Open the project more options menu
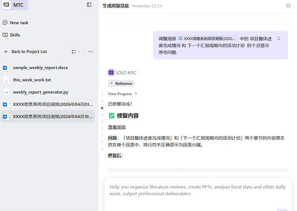The width and height of the screenshot is (297, 211). (90, 52)
